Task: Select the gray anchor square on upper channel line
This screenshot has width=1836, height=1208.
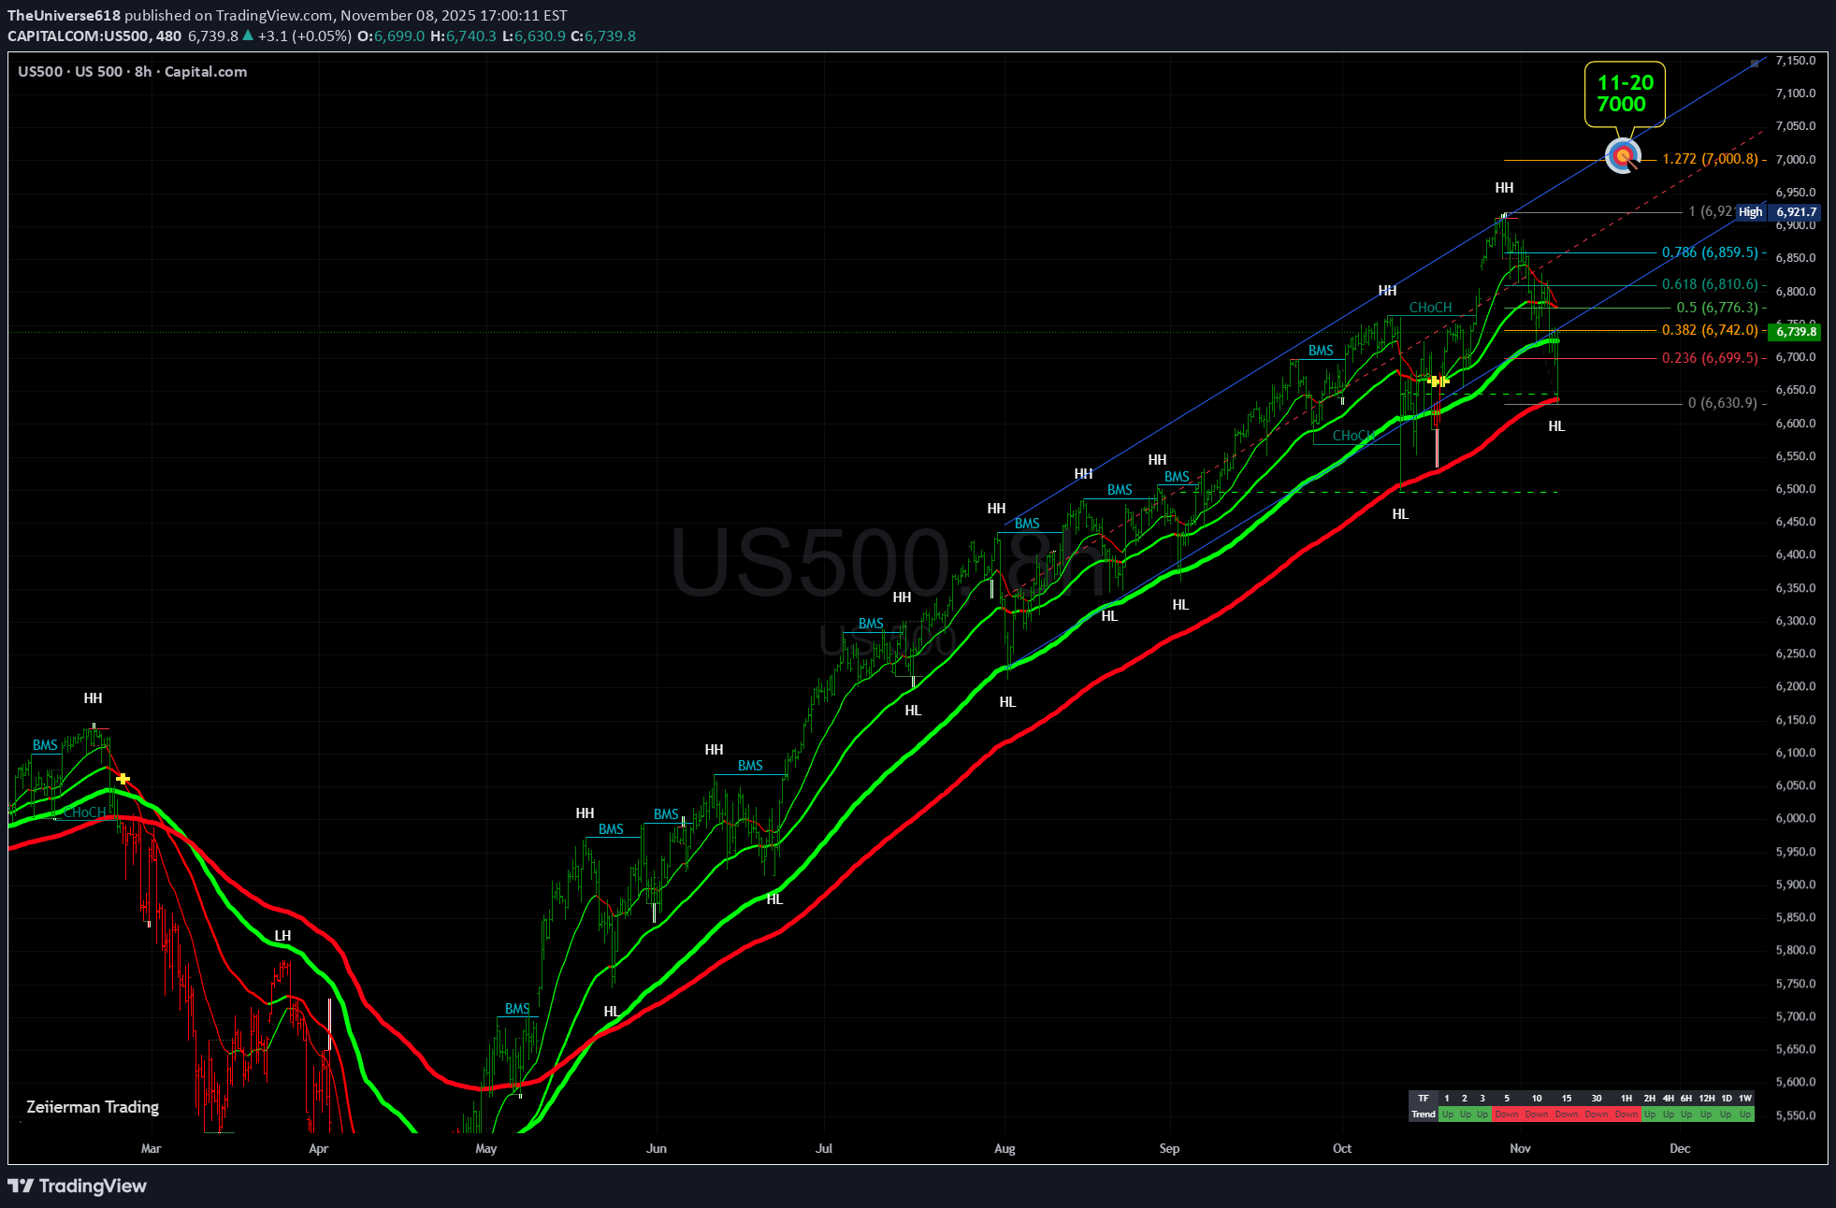Action: tap(1755, 64)
